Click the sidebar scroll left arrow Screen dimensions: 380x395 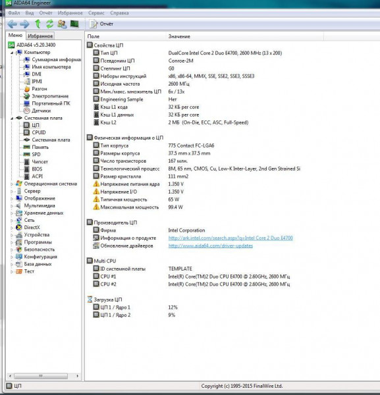tap(10, 376)
